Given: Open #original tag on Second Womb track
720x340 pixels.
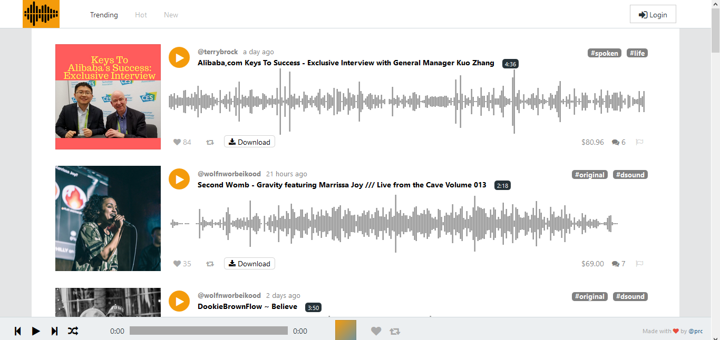Looking at the screenshot, I should tap(589, 175).
